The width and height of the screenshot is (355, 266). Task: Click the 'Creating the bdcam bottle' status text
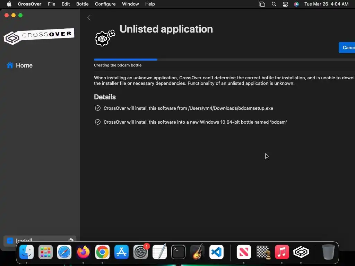(x=118, y=65)
